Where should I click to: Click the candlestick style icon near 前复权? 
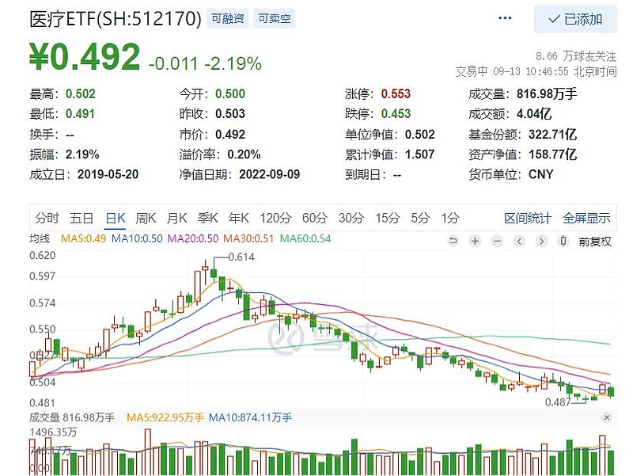562,242
